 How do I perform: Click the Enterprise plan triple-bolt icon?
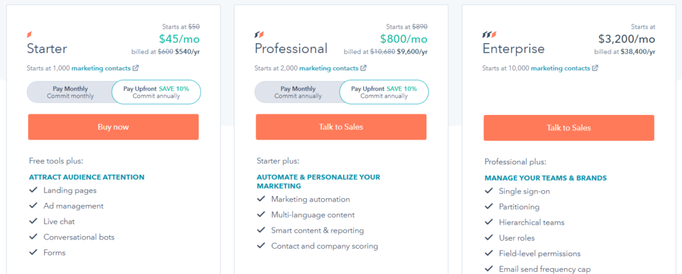pyautogui.click(x=490, y=35)
